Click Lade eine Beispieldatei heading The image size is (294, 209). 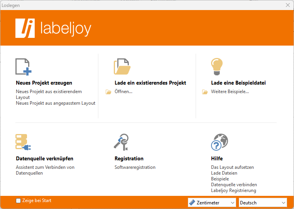(238, 83)
